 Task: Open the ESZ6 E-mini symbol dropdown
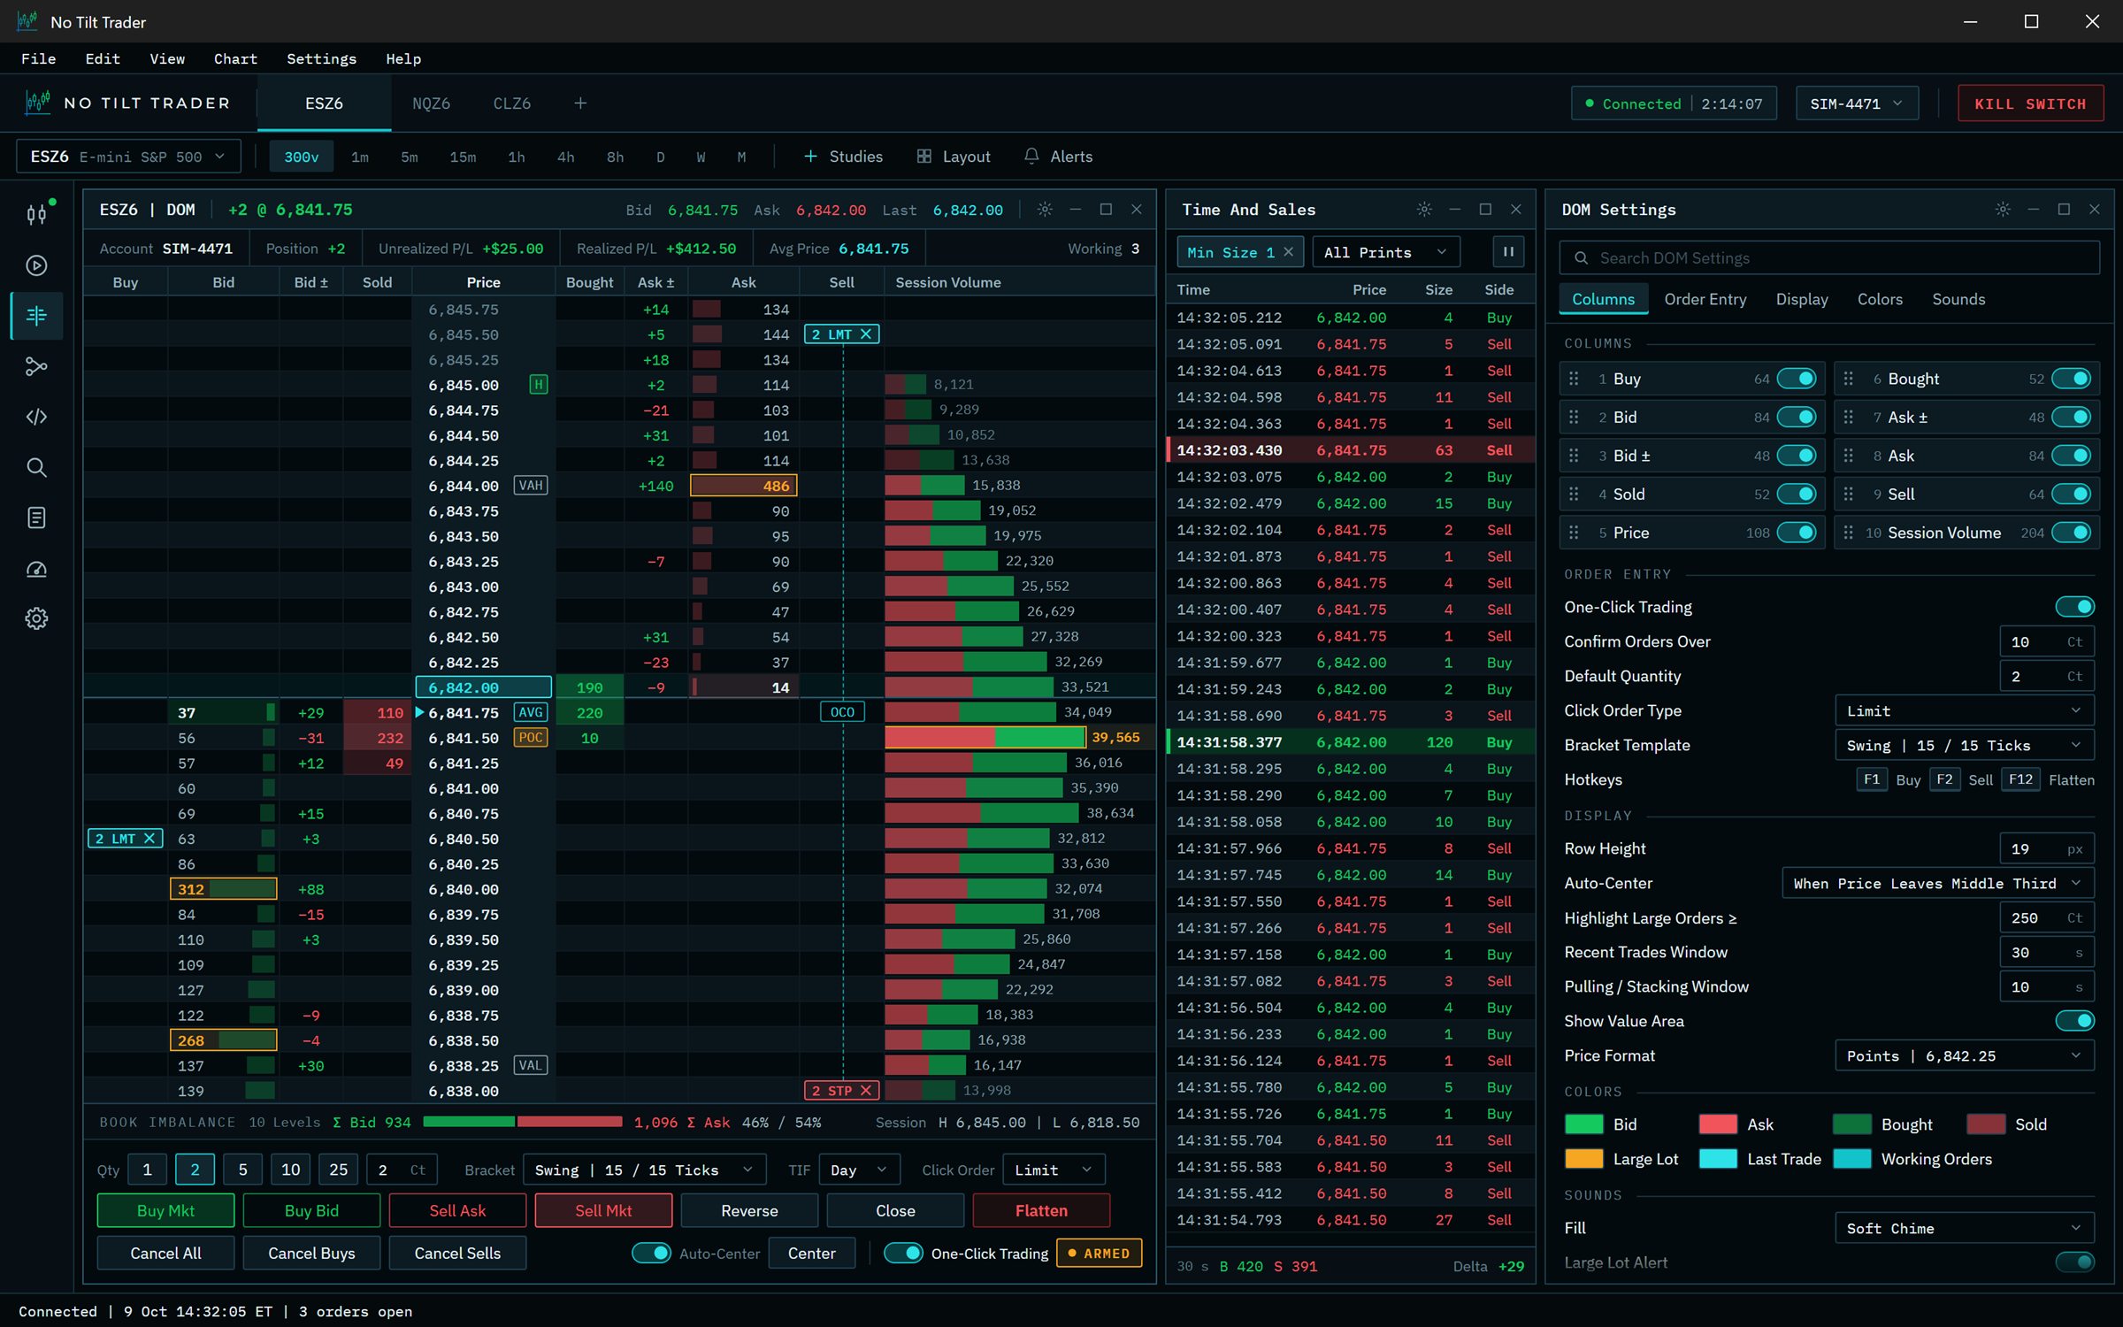click(128, 157)
